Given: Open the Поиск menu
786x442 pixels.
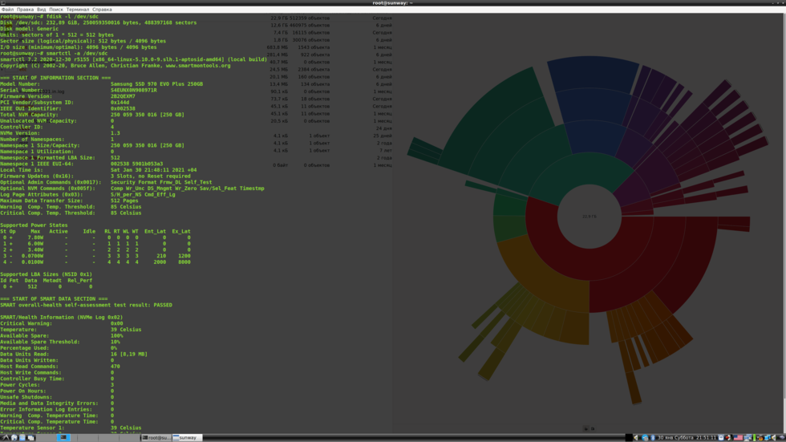Looking at the screenshot, I should pyautogui.click(x=56, y=10).
